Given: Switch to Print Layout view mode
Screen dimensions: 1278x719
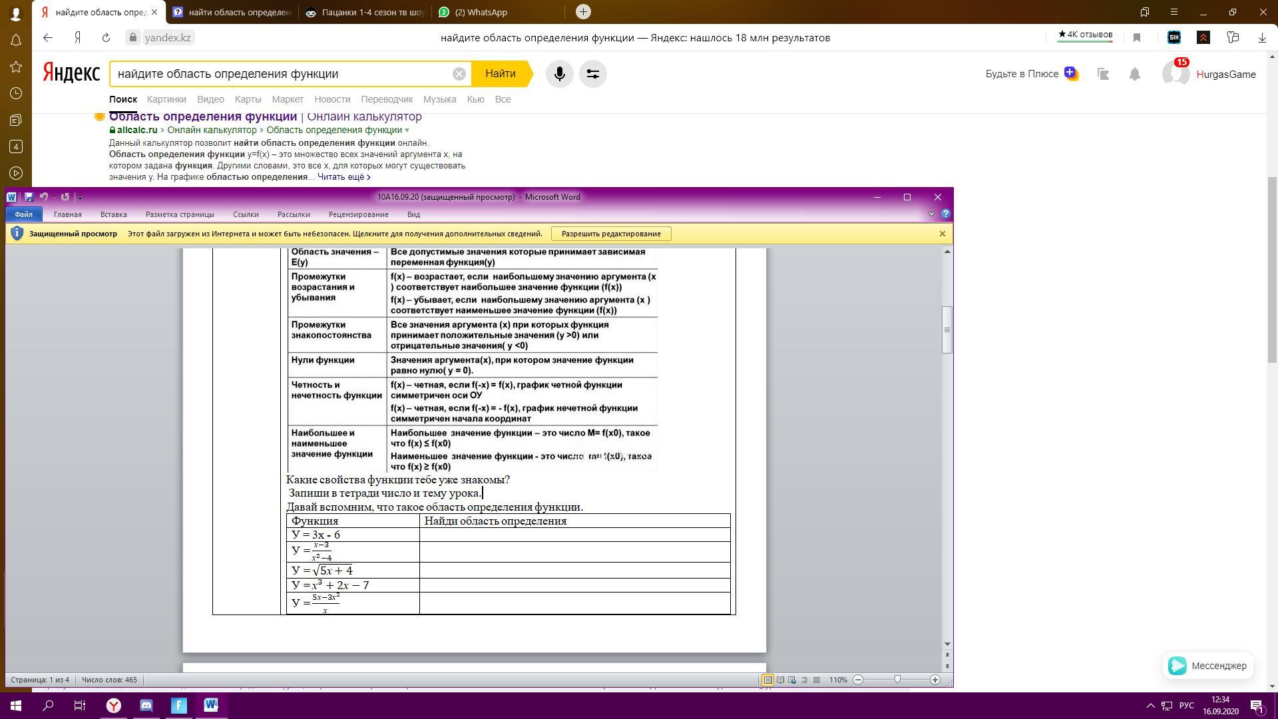Looking at the screenshot, I should pyautogui.click(x=767, y=680).
